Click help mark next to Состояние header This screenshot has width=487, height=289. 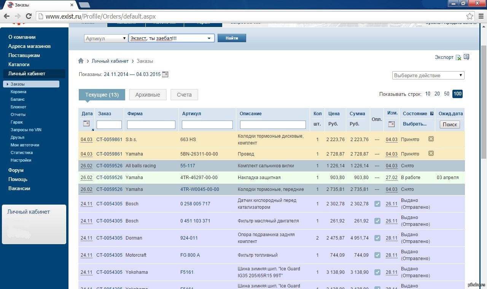(432, 113)
